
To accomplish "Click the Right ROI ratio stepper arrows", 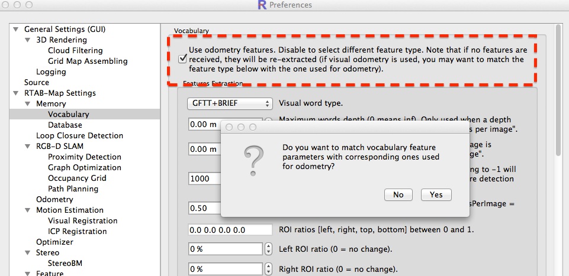I will pyautogui.click(x=269, y=269).
